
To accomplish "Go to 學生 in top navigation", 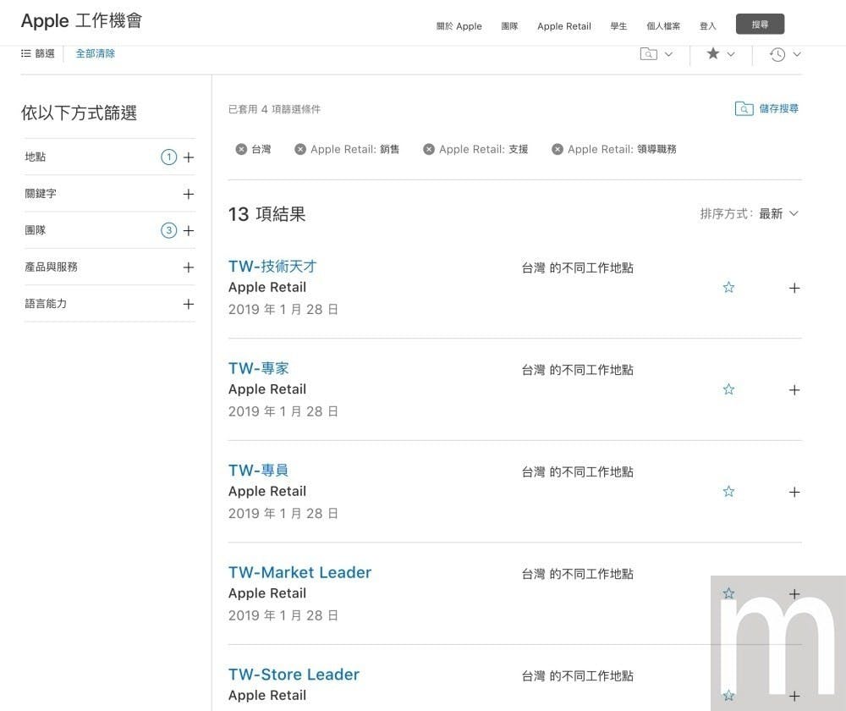I will [618, 26].
